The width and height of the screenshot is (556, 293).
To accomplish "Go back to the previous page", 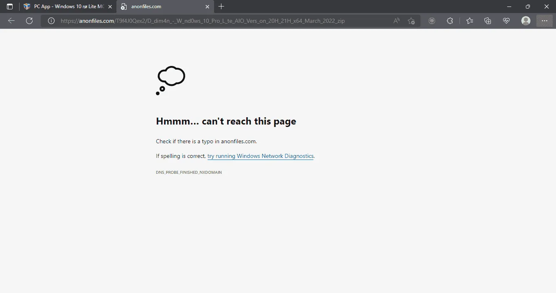I will pyautogui.click(x=11, y=21).
